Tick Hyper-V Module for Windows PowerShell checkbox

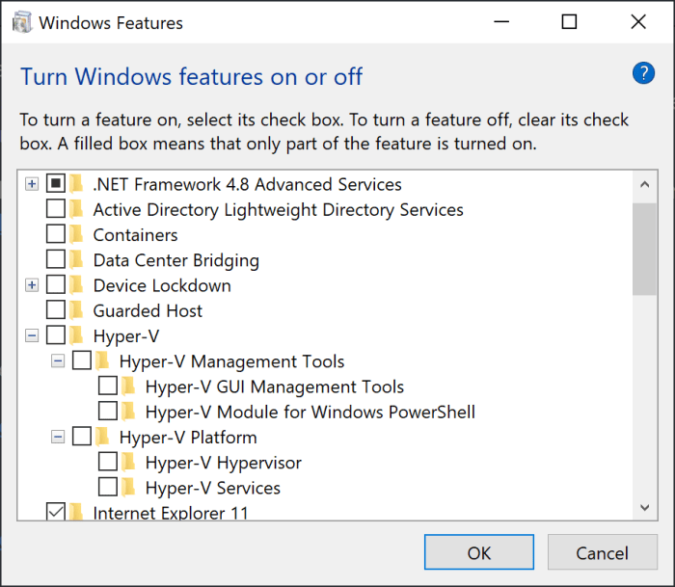(108, 412)
